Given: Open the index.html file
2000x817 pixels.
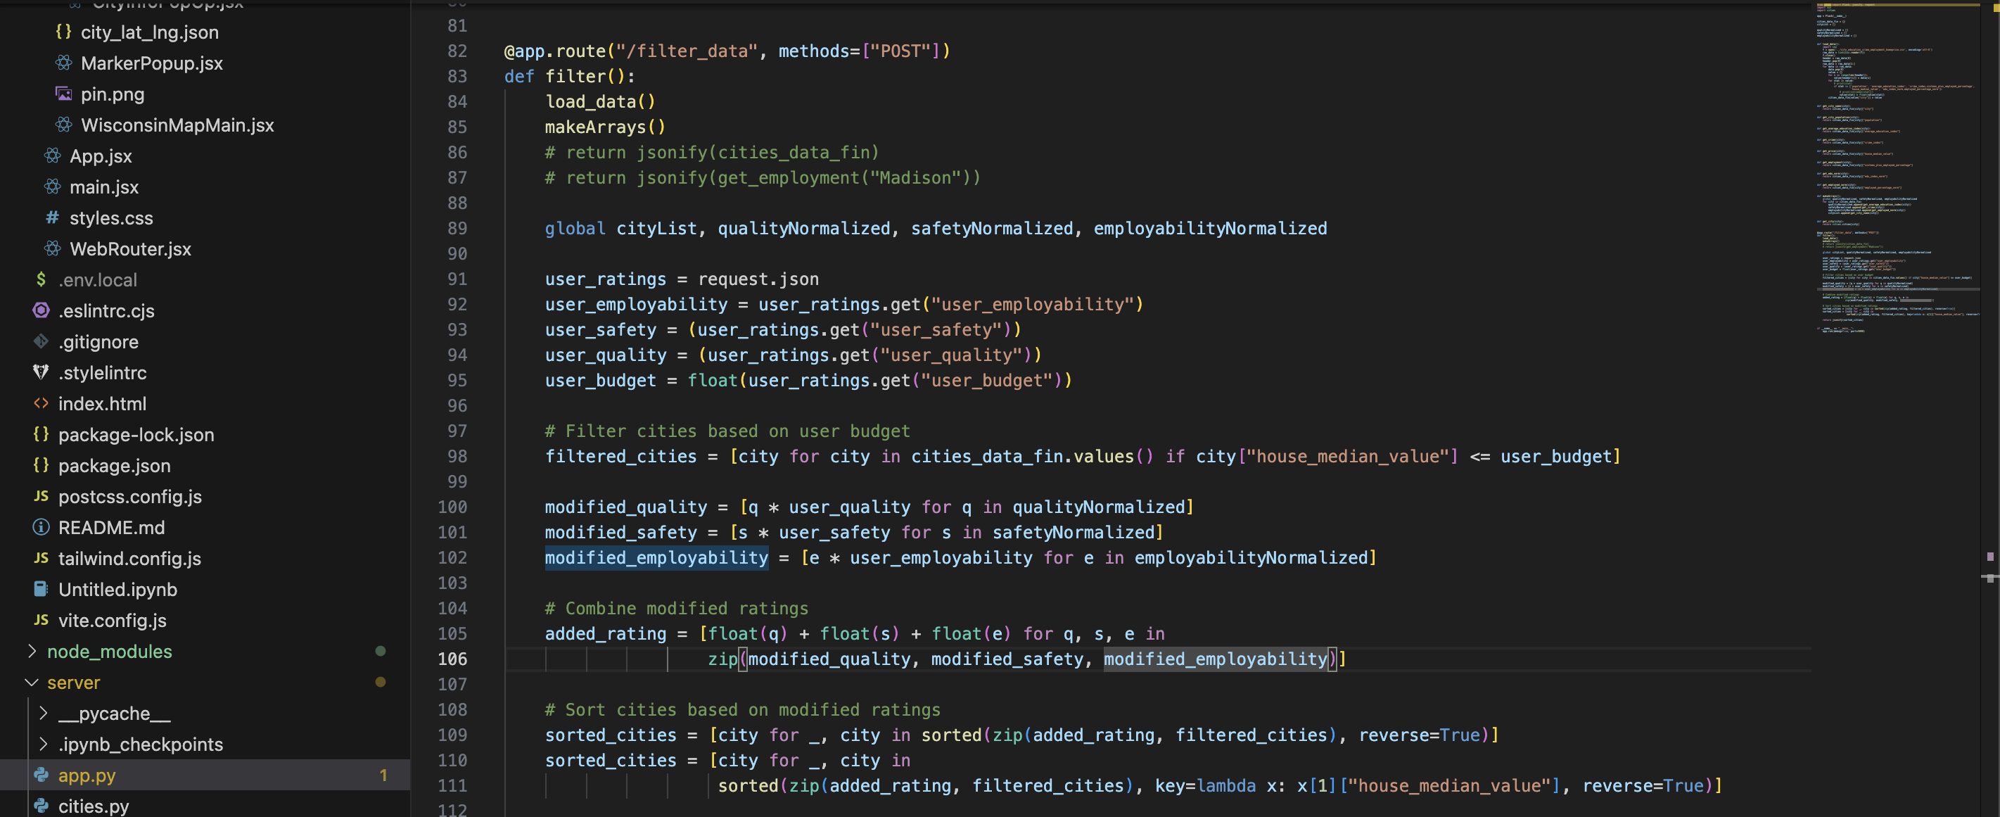Looking at the screenshot, I should point(102,404).
